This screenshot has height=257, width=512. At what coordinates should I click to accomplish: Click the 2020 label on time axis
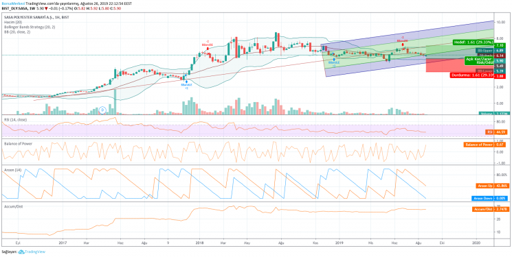(x=476, y=243)
